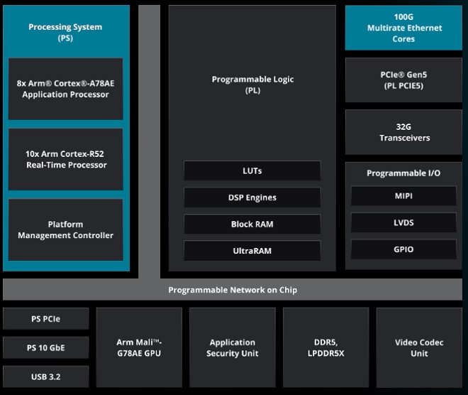This screenshot has width=468, height=395.
Task: Click the Programmable Logic (PL) label
Action: [x=252, y=85]
